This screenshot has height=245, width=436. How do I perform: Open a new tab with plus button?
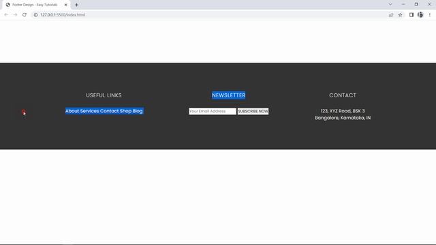pos(76,5)
